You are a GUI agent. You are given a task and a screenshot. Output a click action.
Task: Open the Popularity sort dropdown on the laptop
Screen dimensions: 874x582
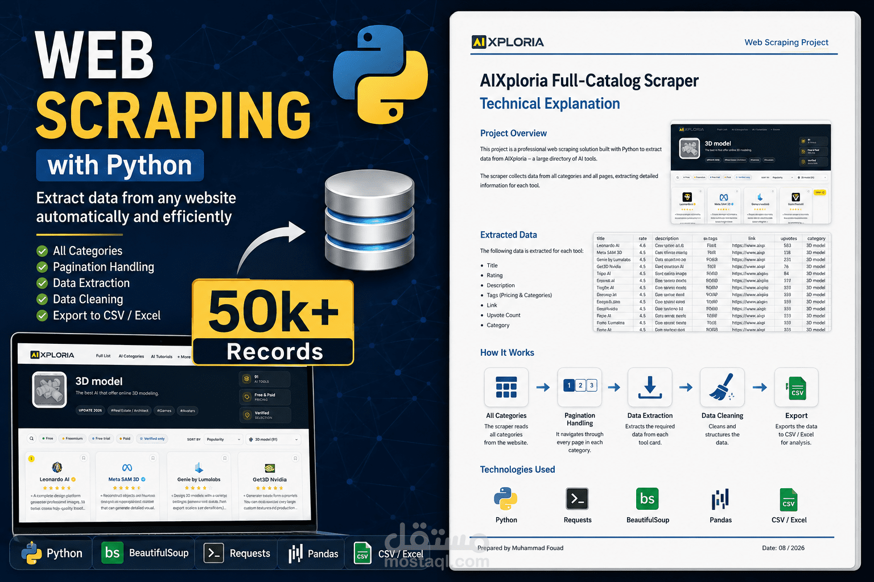[222, 439]
